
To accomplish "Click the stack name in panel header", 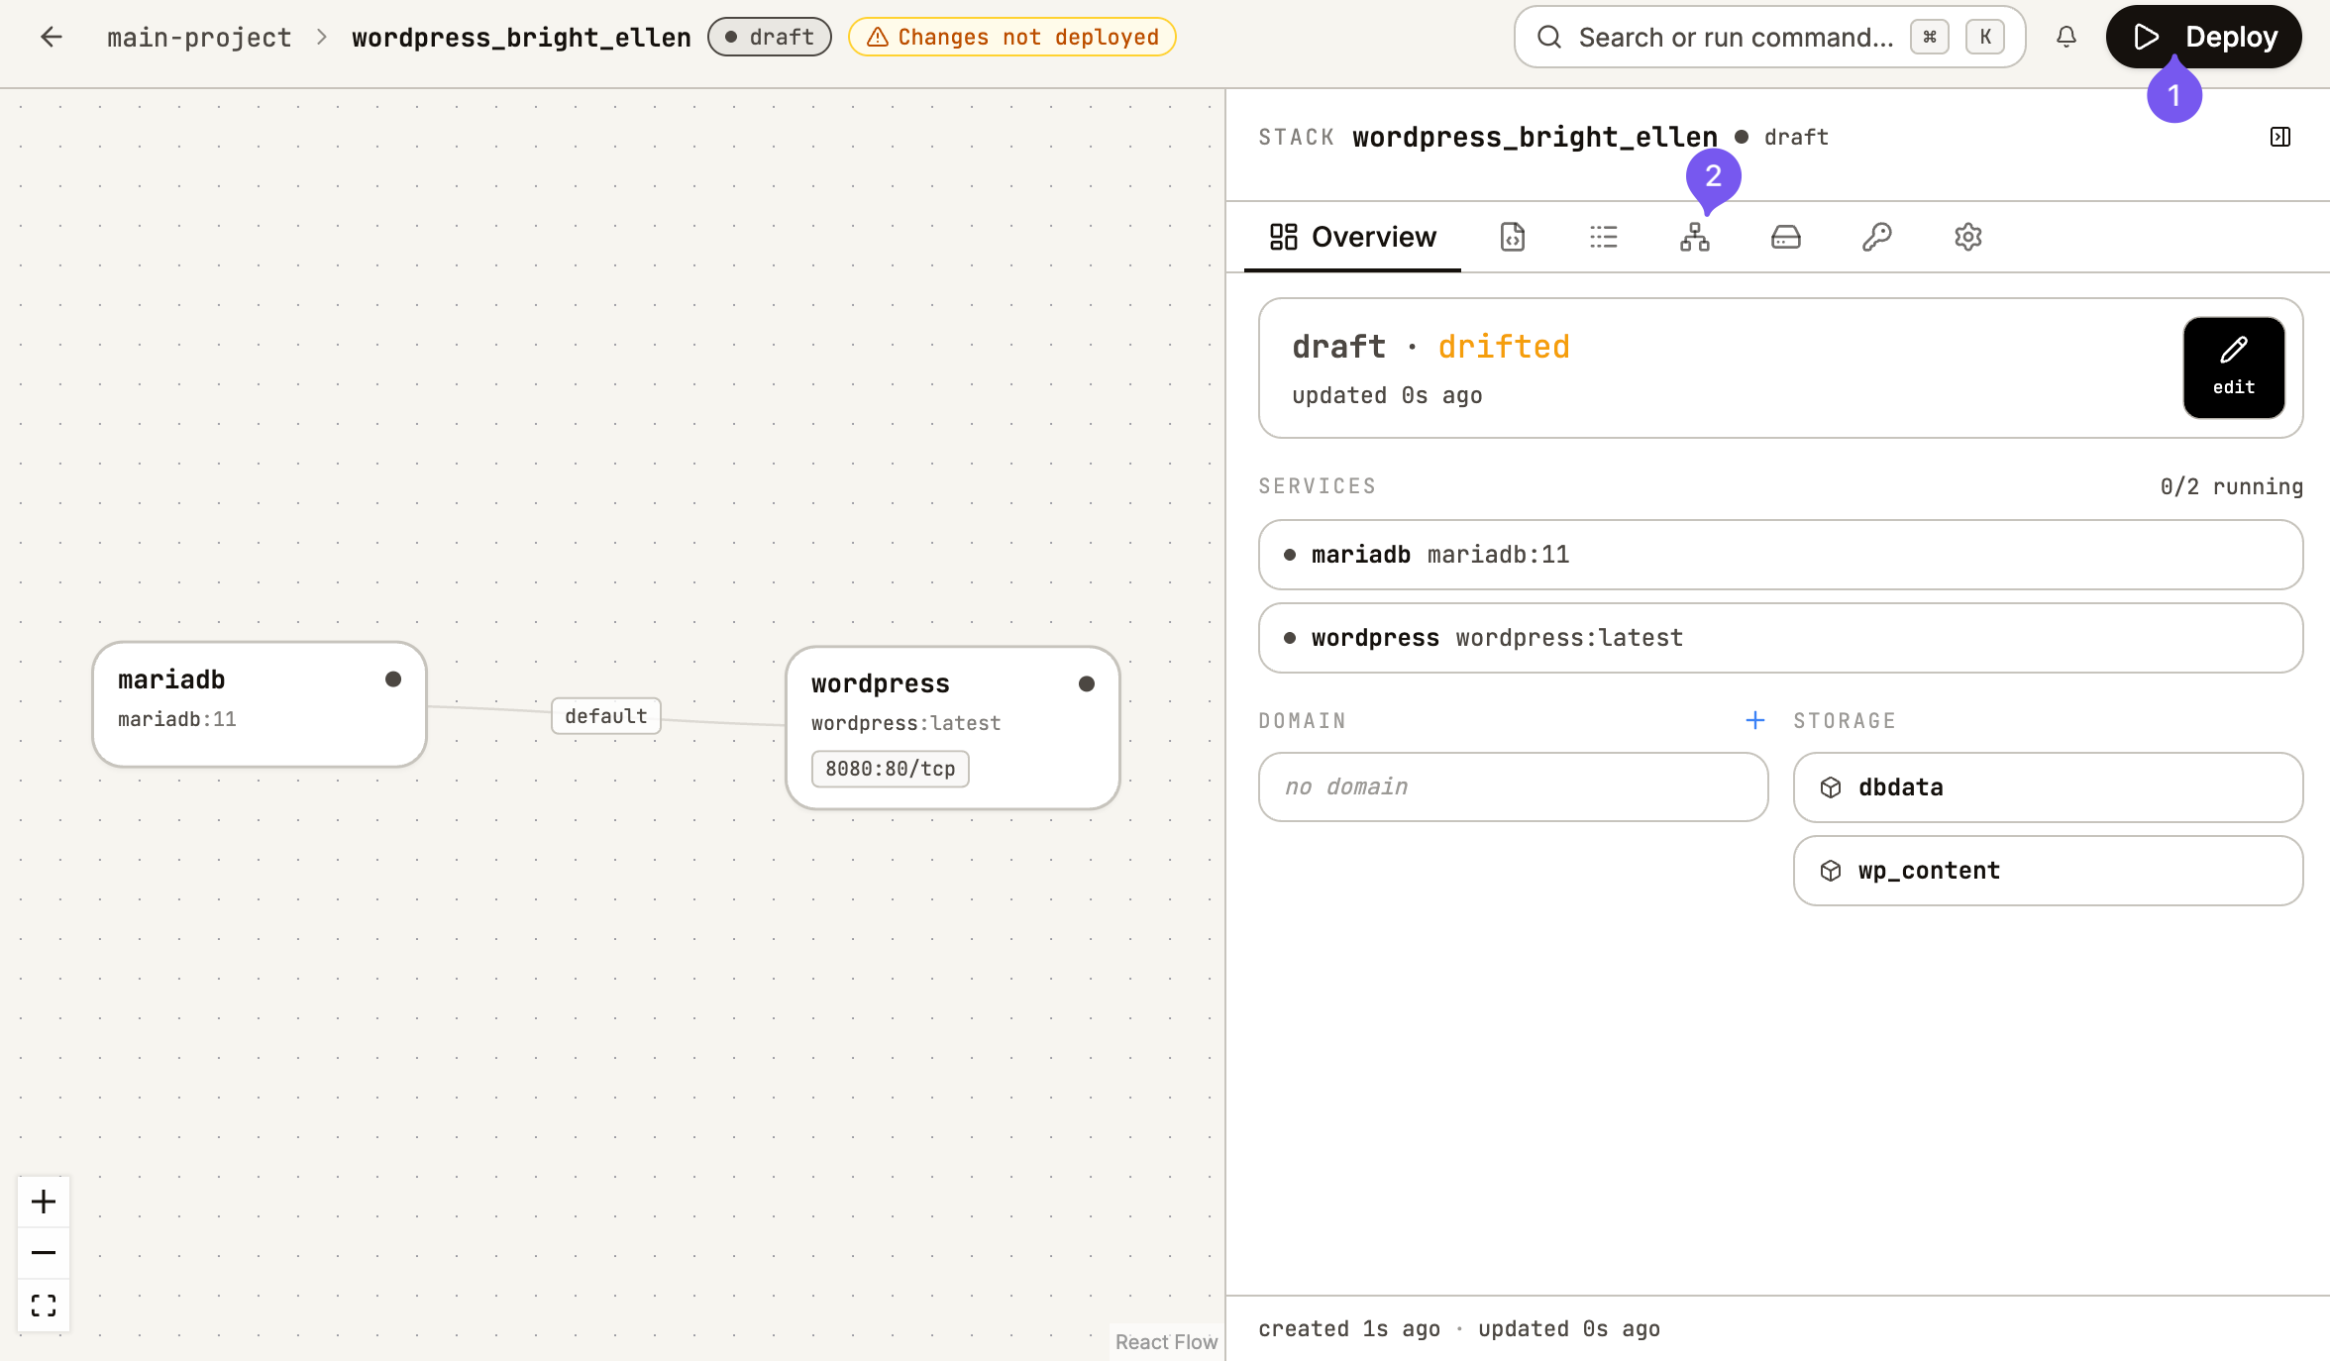I will pyautogui.click(x=1536, y=137).
